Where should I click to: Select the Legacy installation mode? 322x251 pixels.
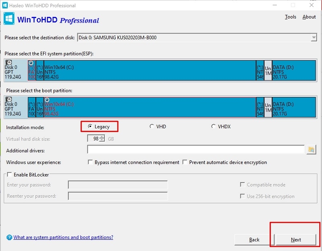[x=99, y=126]
